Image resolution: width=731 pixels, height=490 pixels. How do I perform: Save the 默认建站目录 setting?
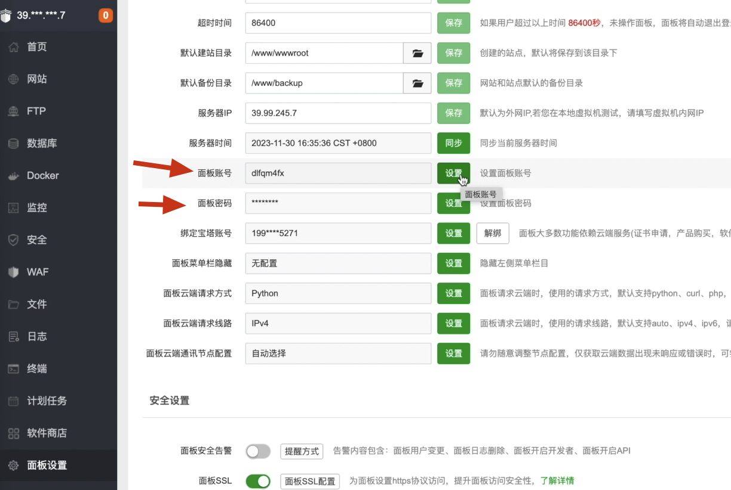pos(454,53)
